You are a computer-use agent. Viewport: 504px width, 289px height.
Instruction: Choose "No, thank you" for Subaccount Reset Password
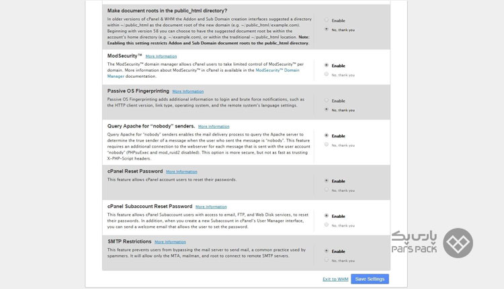point(326,225)
